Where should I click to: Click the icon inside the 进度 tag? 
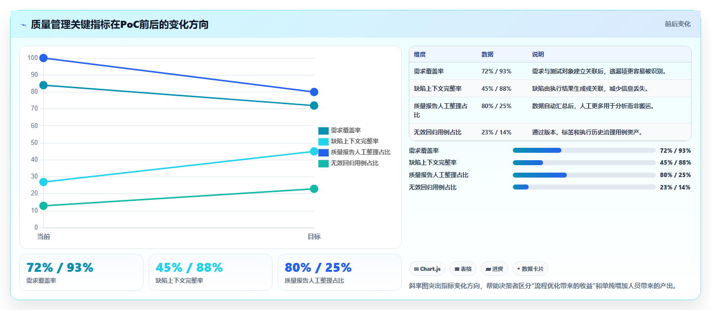488,269
